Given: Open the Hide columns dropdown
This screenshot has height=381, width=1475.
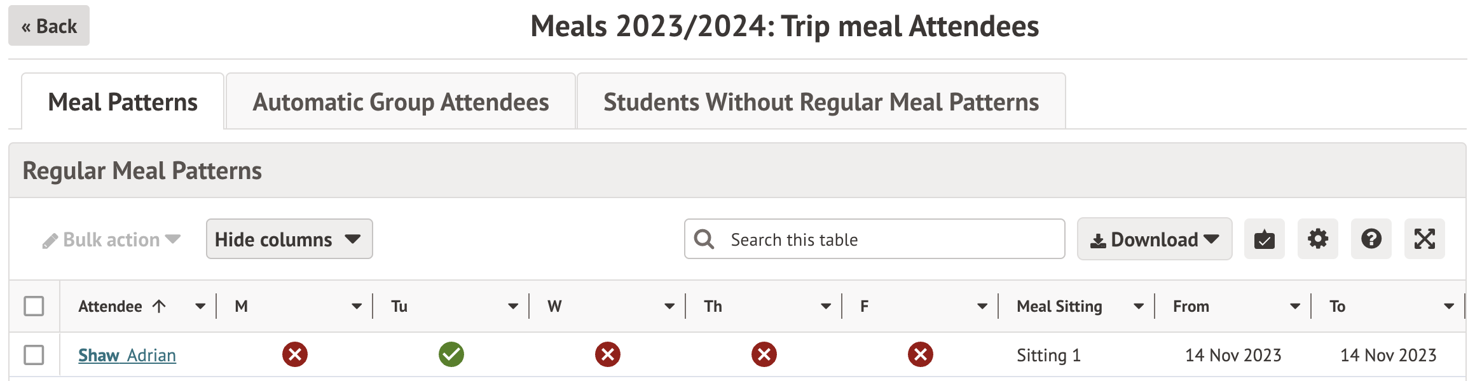Looking at the screenshot, I should click(289, 239).
